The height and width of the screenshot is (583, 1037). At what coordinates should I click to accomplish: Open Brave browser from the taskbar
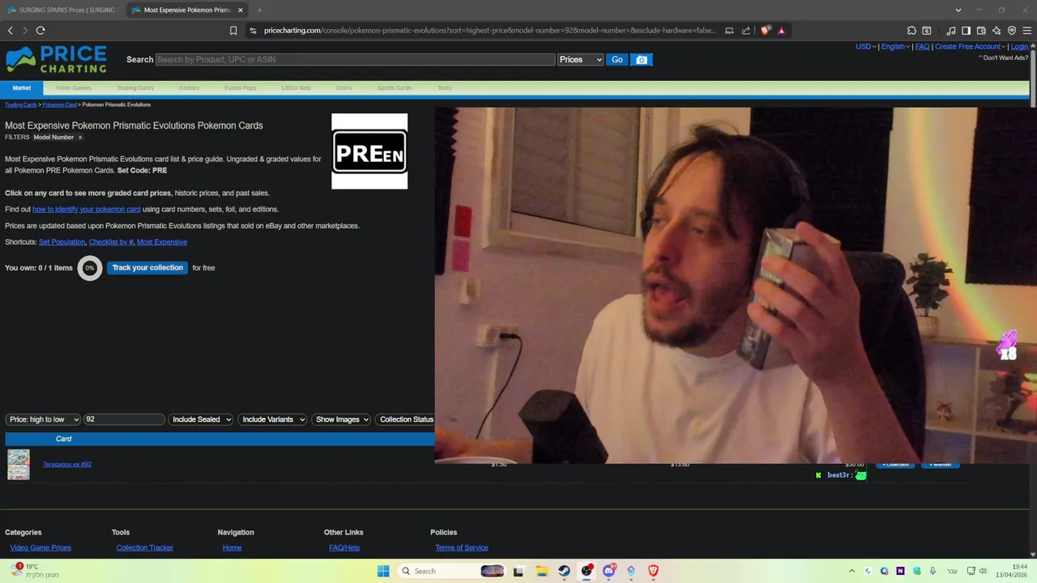point(653,571)
